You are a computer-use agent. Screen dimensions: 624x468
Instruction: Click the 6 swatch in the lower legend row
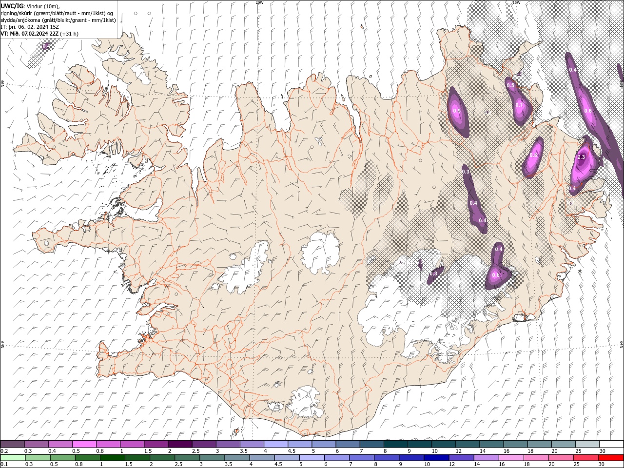point(336,458)
